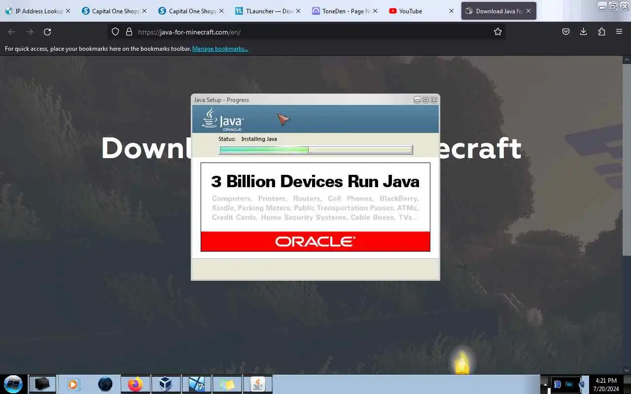
Task: Show hidden system tray icons arrow
Action: pos(545,384)
